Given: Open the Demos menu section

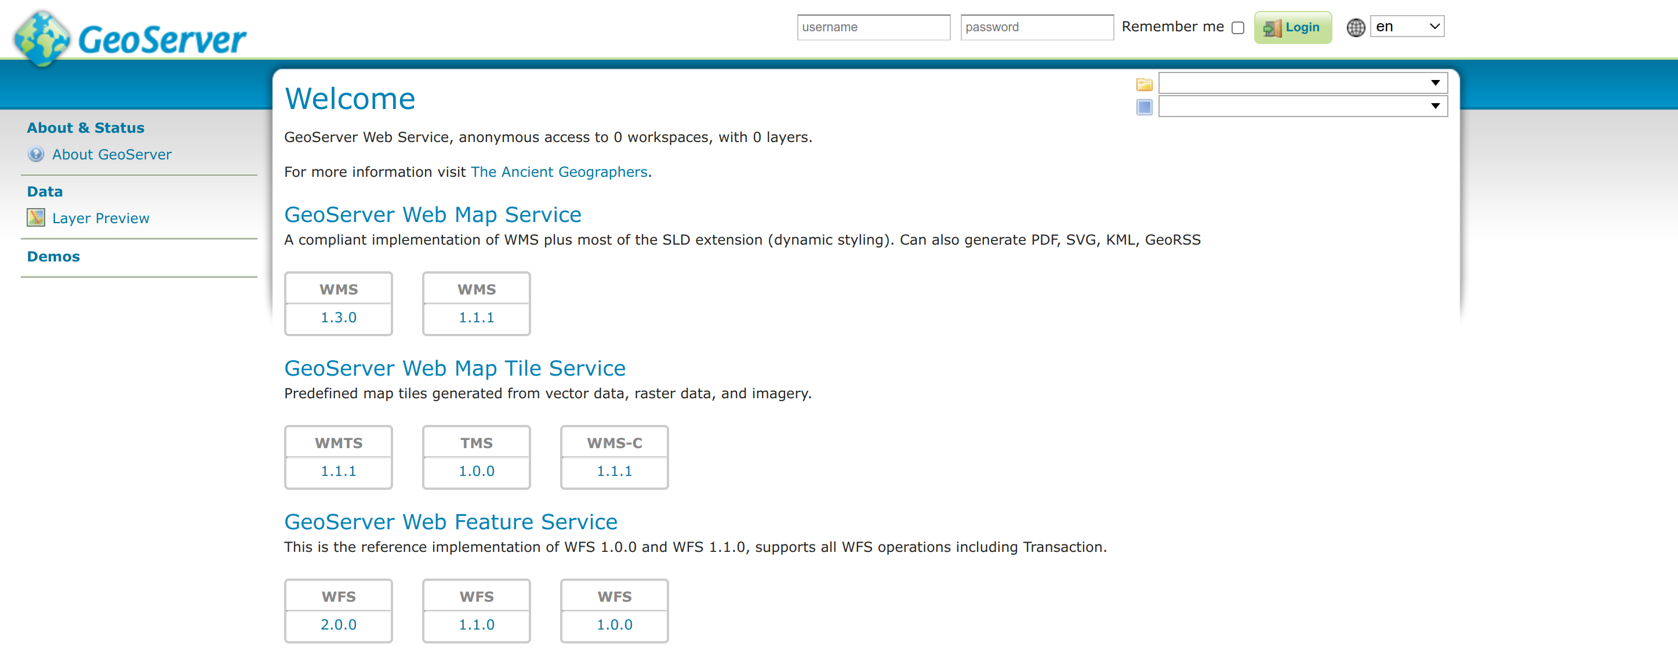Looking at the screenshot, I should 53,256.
